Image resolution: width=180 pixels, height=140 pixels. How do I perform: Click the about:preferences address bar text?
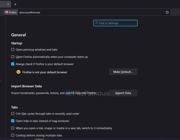[30, 13]
